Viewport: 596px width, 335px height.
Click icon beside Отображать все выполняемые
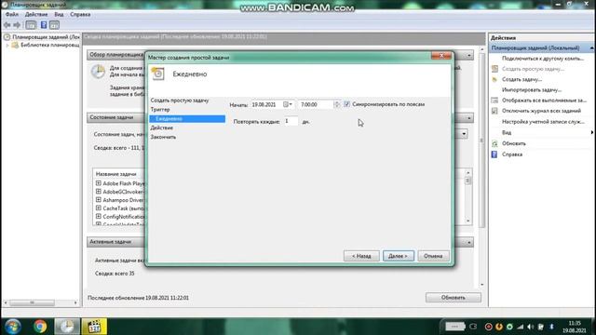tap(494, 100)
